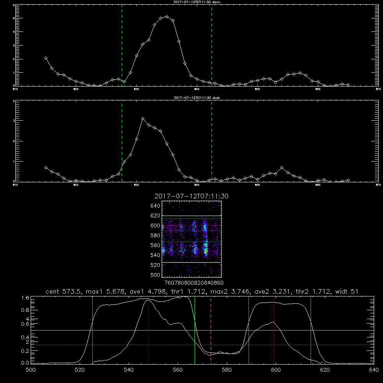The height and width of the screenshot is (383, 383).
Task: Click the heatmap's upper white line at 620
Action: pos(191,216)
